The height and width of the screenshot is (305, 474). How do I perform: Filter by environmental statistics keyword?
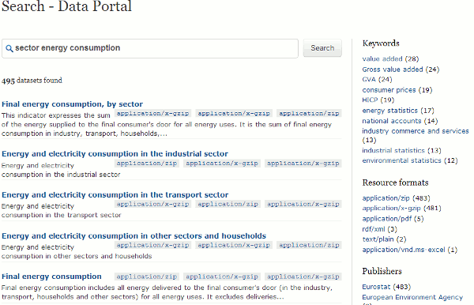401,160
